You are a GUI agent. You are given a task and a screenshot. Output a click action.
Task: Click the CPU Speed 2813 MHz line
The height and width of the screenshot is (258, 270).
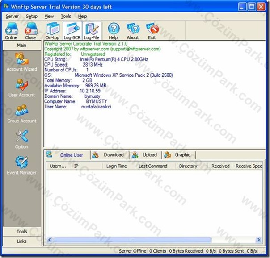pos(73,65)
